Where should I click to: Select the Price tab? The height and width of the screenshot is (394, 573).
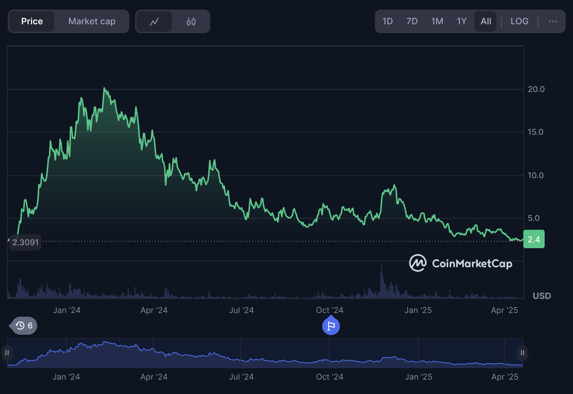coord(32,21)
